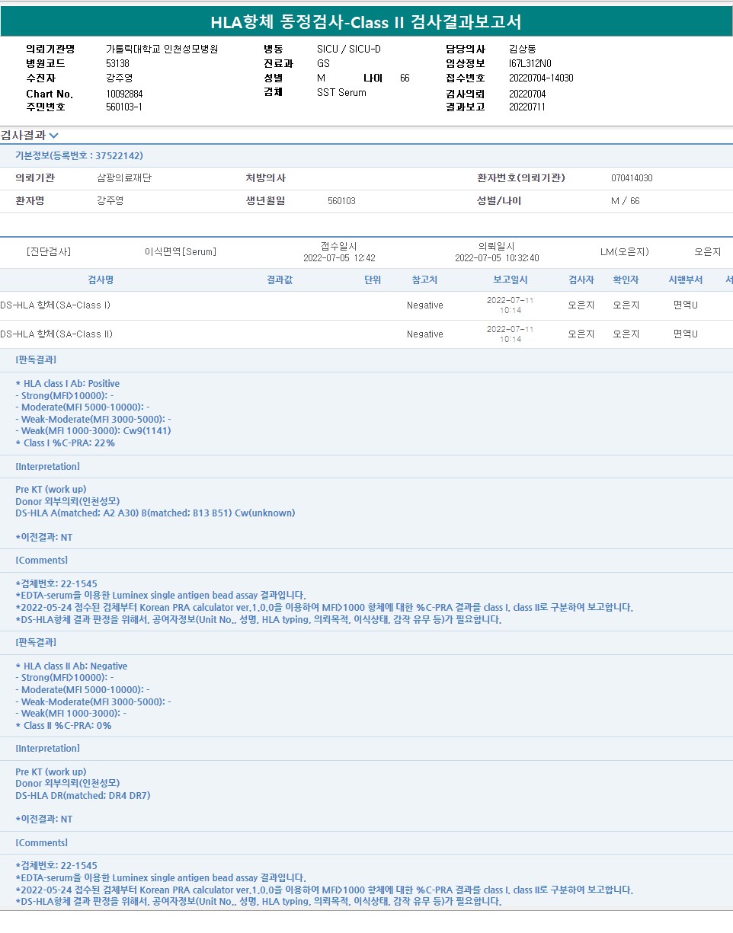Screen dimensions: 733x933
Task: Click the '결과값' column header
Action: 280,280
